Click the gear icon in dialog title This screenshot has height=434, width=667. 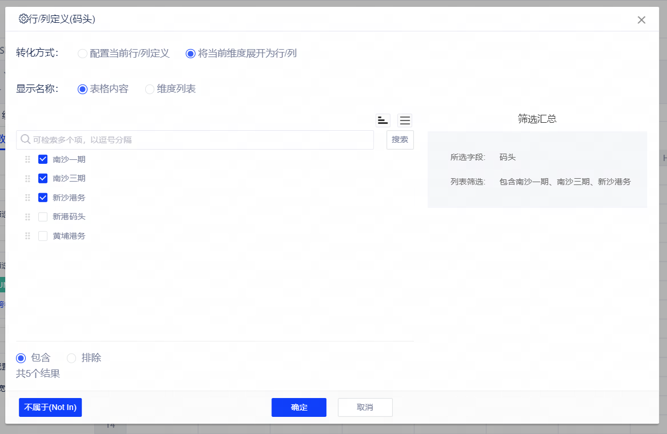pyautogui.click(x=23, y=19)
